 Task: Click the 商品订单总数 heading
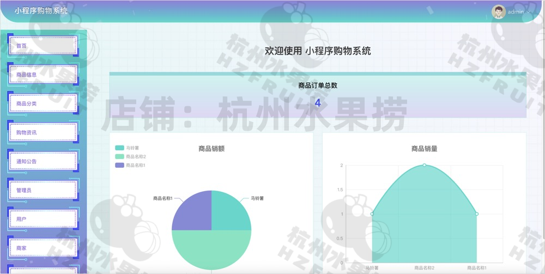pyautogui.click(x=318, y=86)
